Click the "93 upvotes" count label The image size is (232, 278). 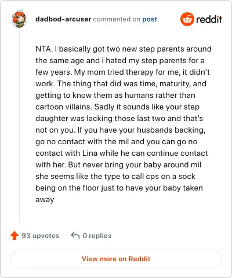(40, 236)
